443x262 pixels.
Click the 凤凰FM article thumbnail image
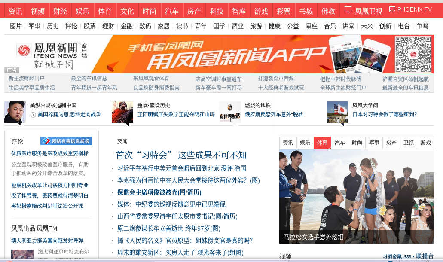[x=22, y=254]
